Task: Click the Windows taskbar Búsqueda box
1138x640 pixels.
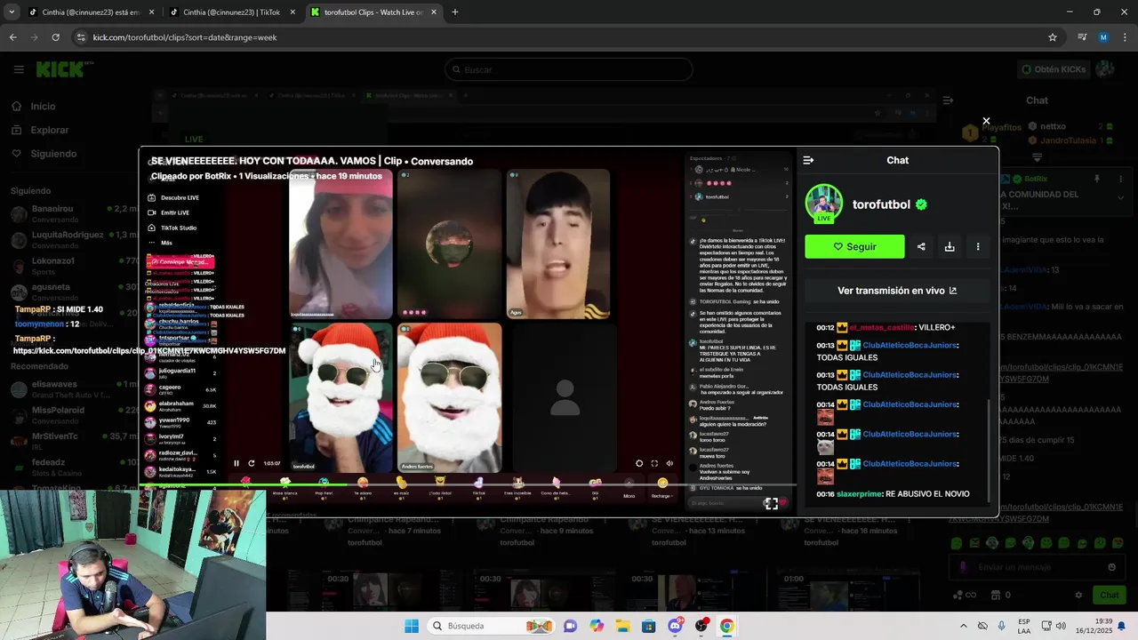Action: pos(492,626)
